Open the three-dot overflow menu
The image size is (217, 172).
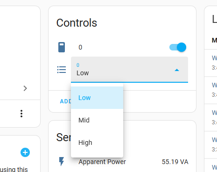tap(21, 114)
